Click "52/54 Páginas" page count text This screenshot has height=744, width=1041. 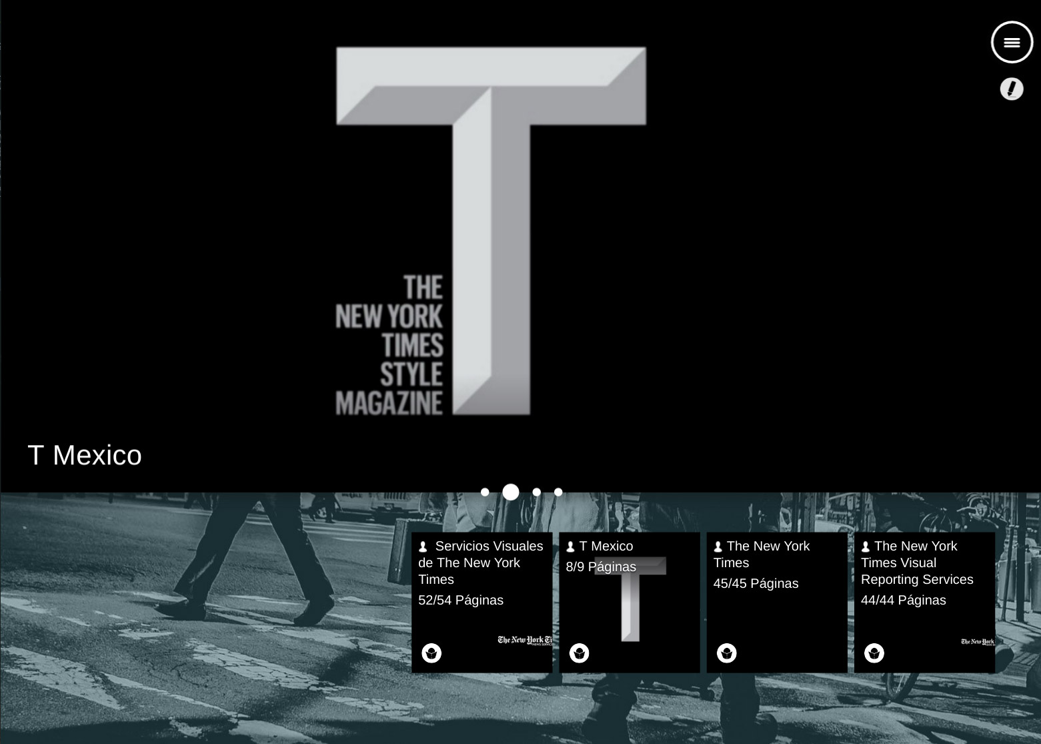click(x=461, y=600)
